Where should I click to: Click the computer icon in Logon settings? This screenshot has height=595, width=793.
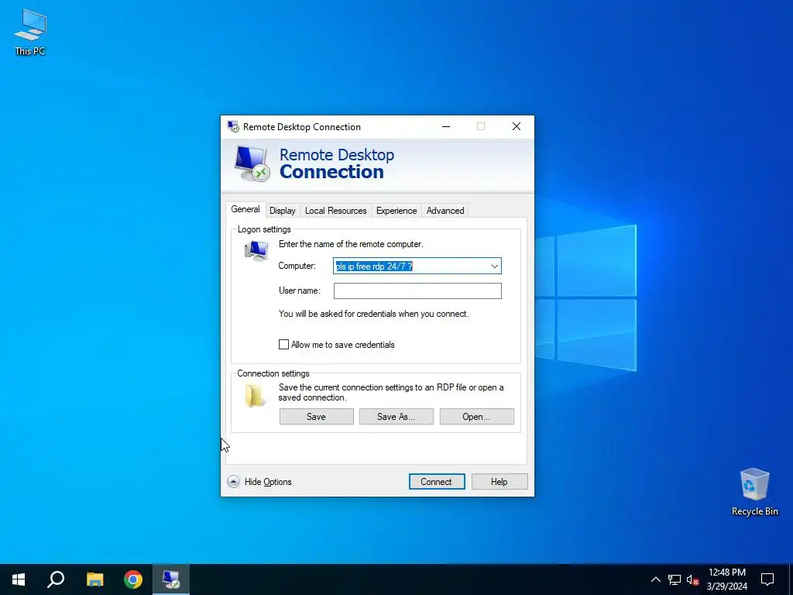tap(256, 250)
